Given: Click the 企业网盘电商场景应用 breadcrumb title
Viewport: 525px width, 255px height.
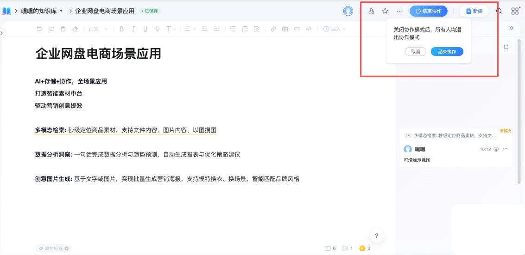Looking at the screenshot, I should click(x=105, y=11).
